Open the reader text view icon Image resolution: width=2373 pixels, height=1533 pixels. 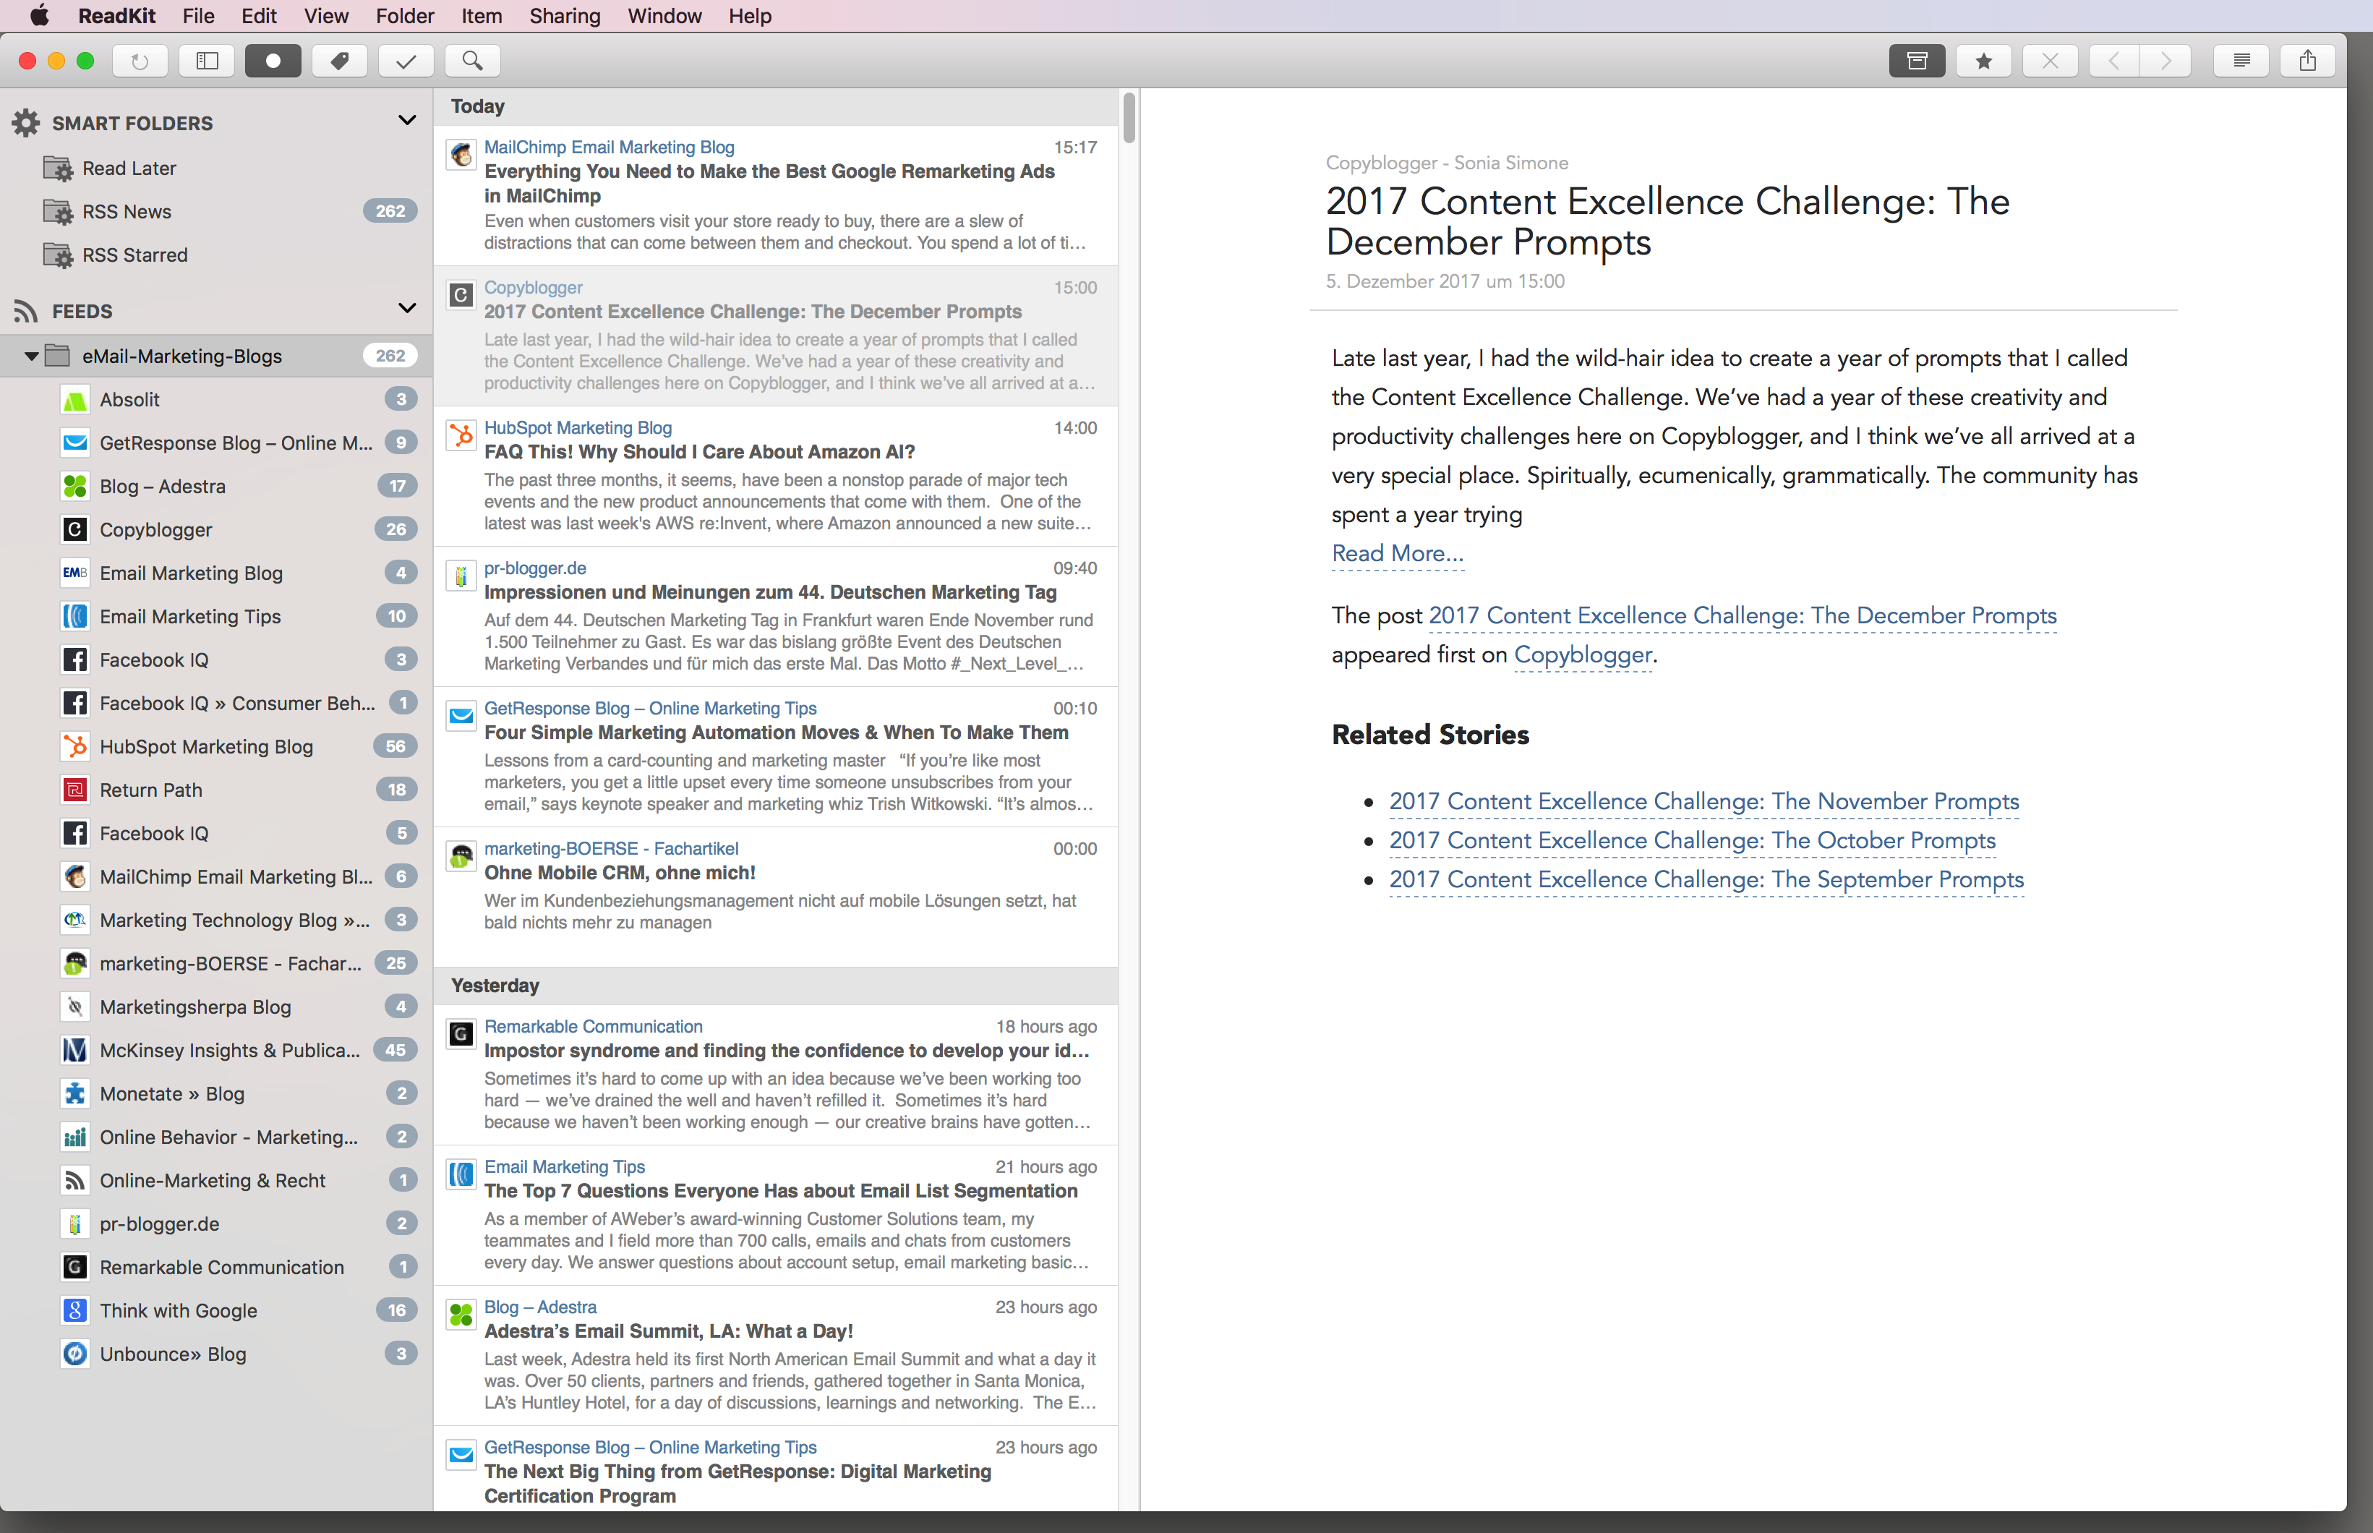[2241, 61]
